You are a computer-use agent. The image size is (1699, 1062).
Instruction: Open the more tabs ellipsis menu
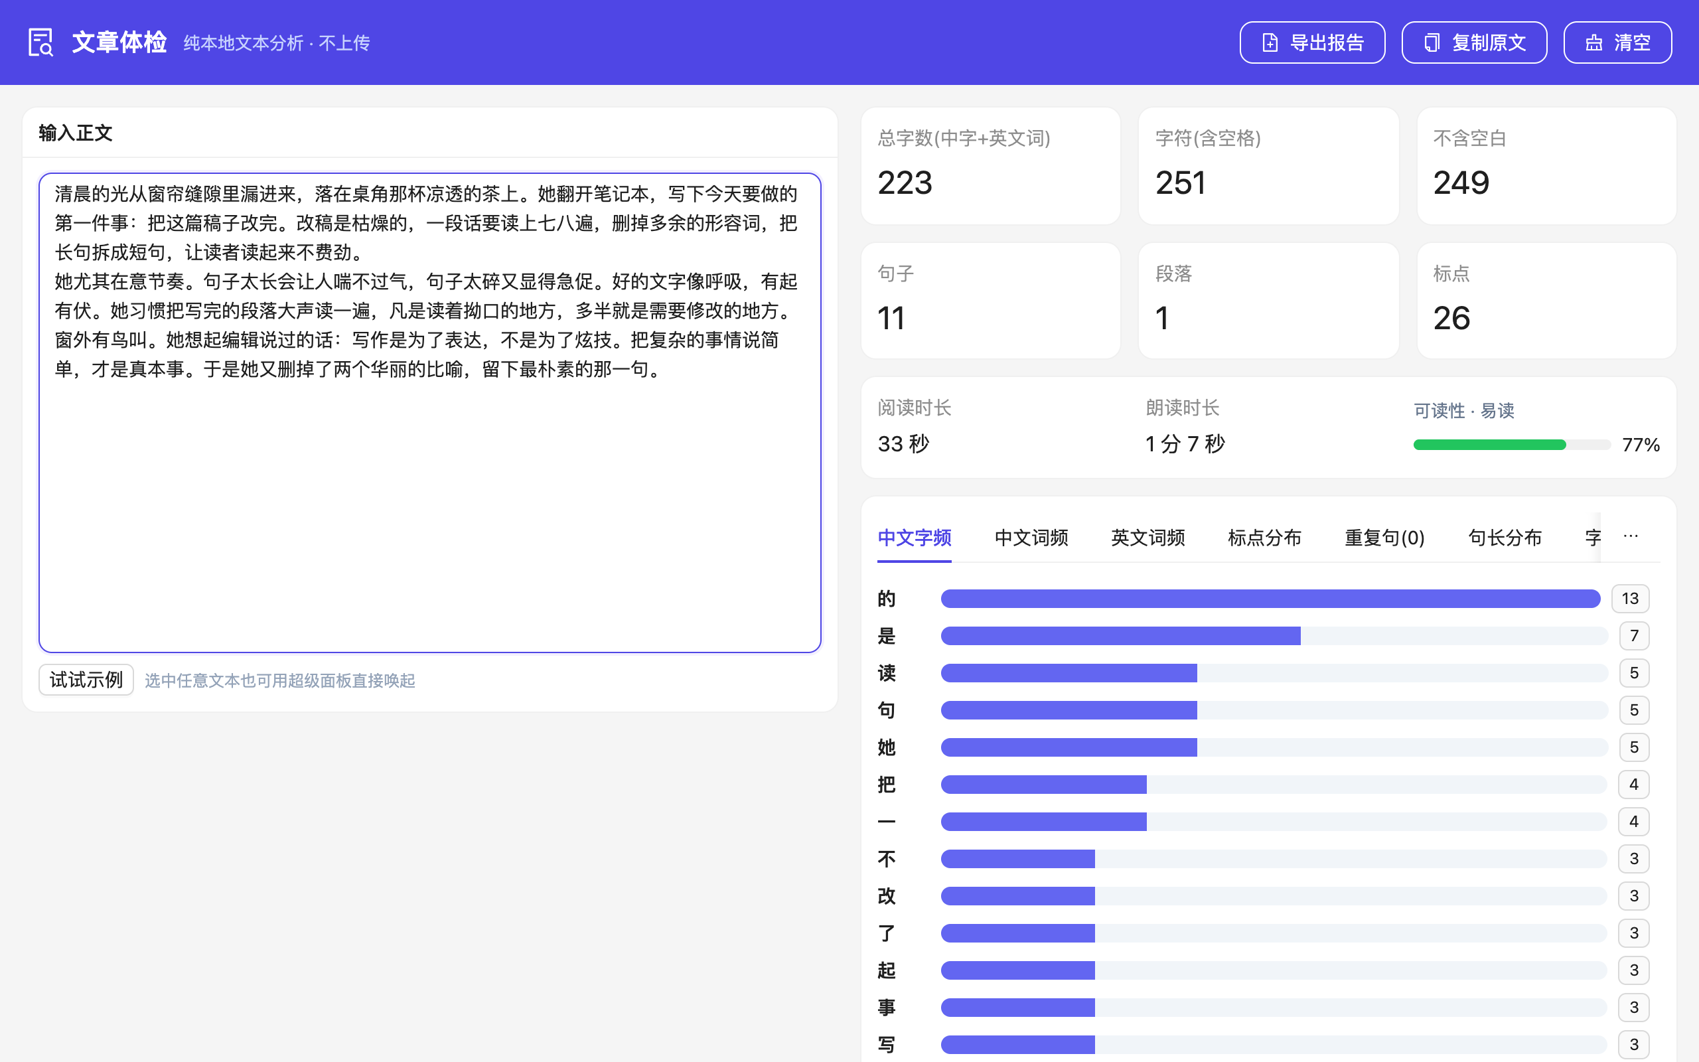tap(1630, 536)
